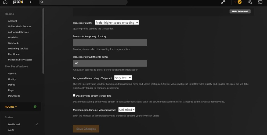Viewport: 267px width, 135px height.
Task: Click the Hide Advanced button
Action: 240,11
